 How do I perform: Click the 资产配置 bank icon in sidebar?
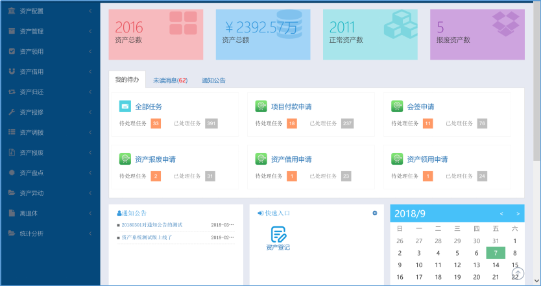[x=12, y=11]
